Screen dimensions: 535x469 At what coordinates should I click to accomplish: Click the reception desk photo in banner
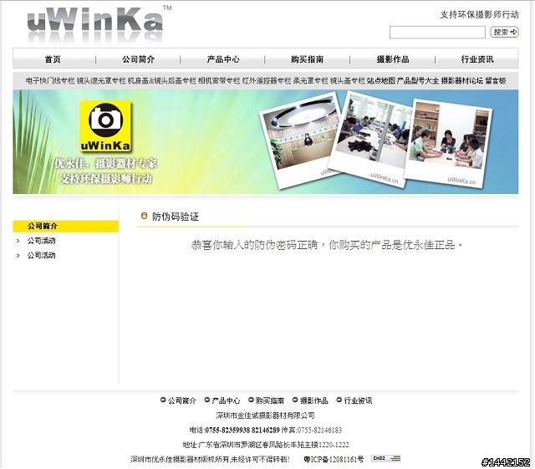click(x=300, y=140)
